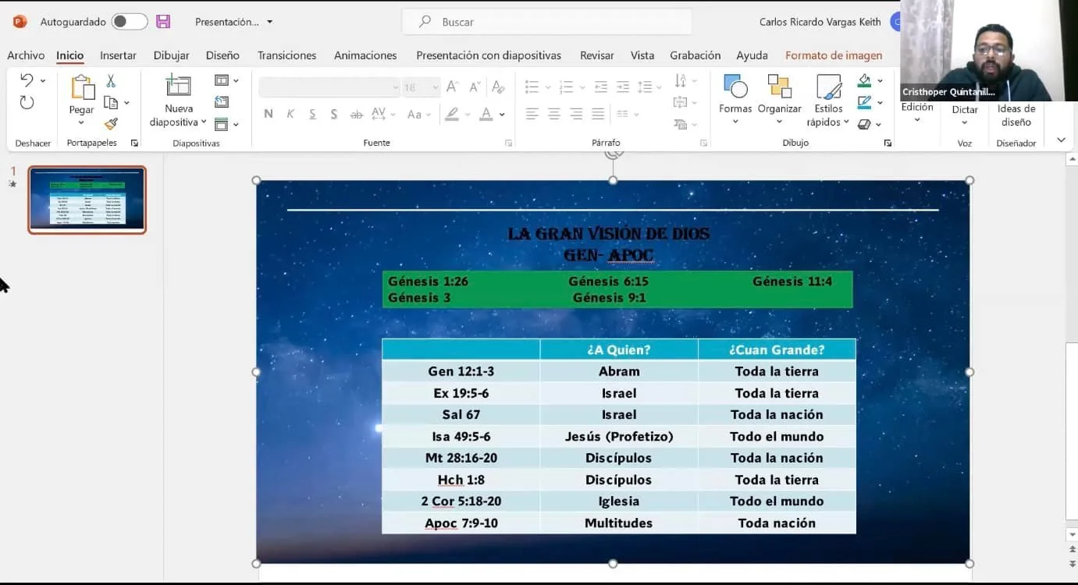Click the Undo arrow icon

[27, 80]
